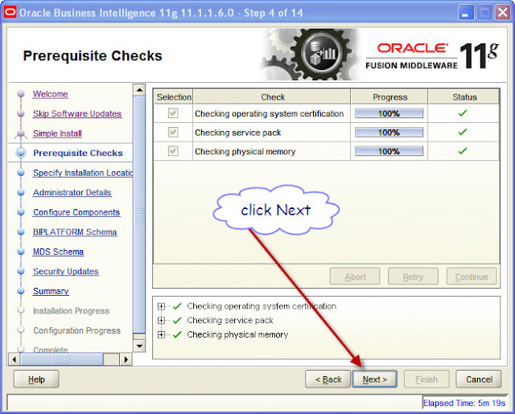515x414 pixels.
Task: Click green check status for operating system certification
Action: click(x=463, y=113)
